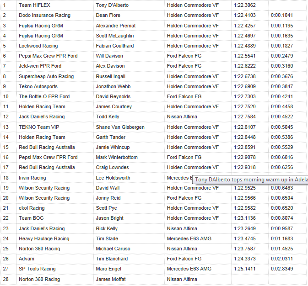Select the Team BOC cell
The width and height of the screenshot is (308, 286).
31,218
